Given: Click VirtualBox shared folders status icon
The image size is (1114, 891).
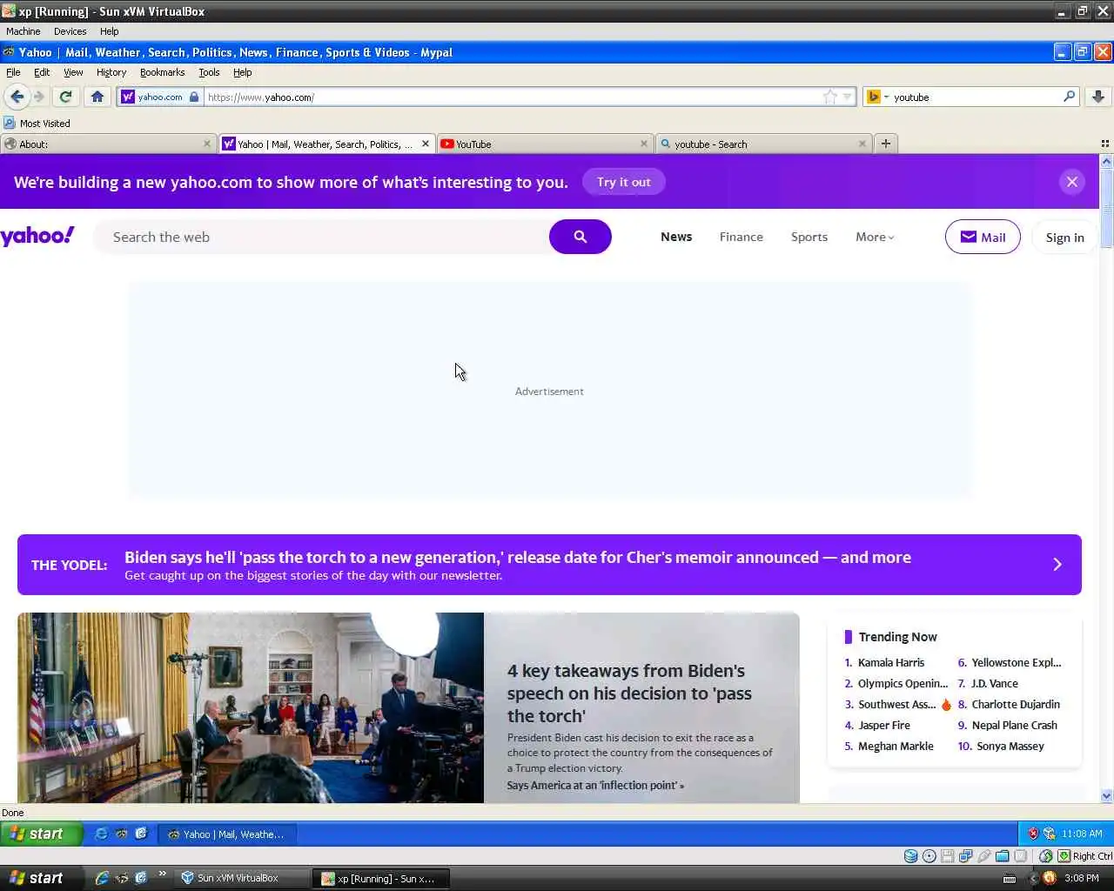Looking at the screenshot, I should pyautogui.click(x=1003, y=856).
